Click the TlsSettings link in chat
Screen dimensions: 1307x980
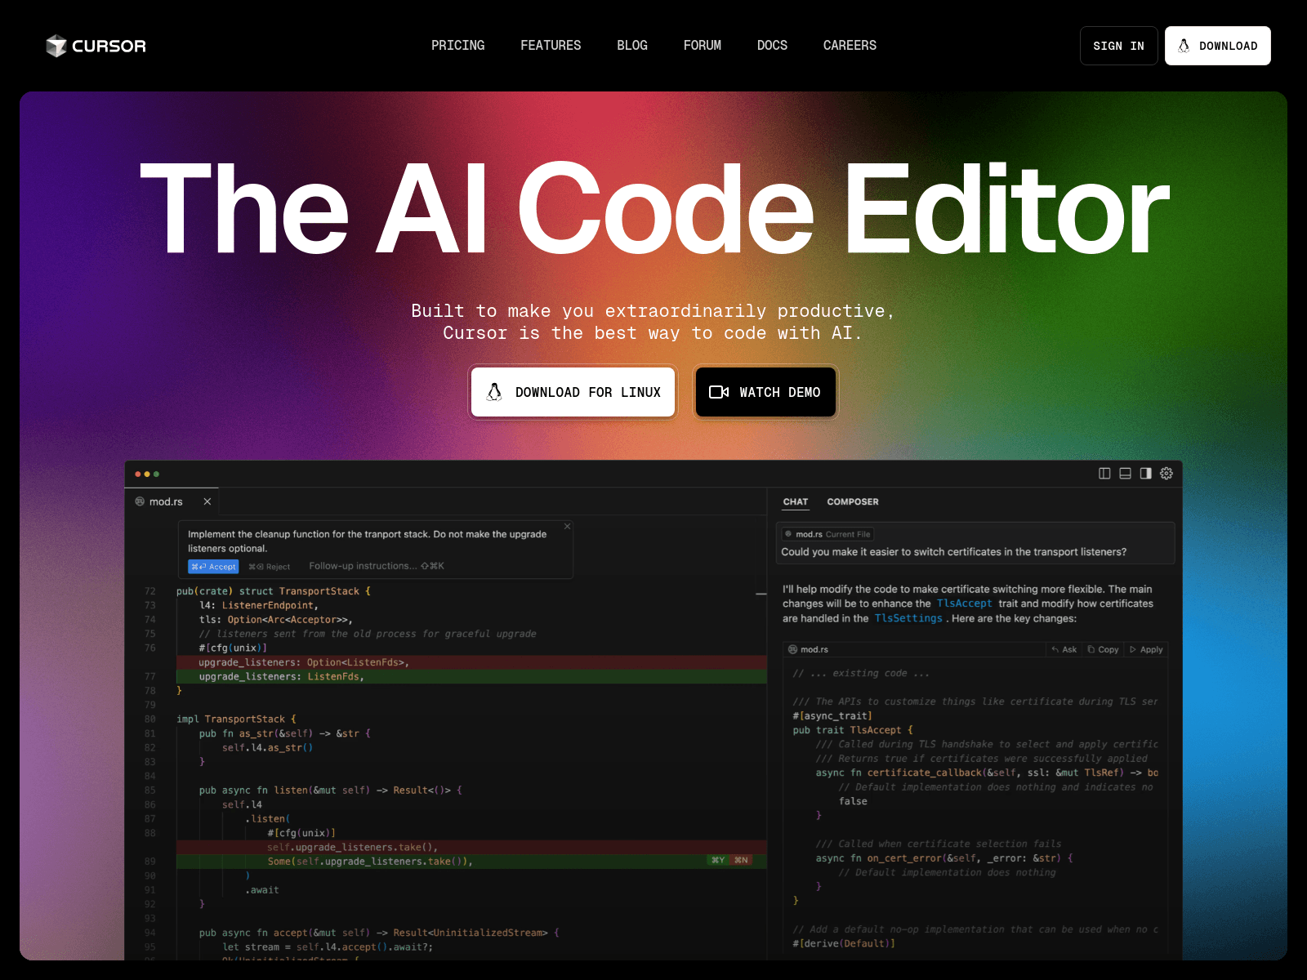point(908,618)
